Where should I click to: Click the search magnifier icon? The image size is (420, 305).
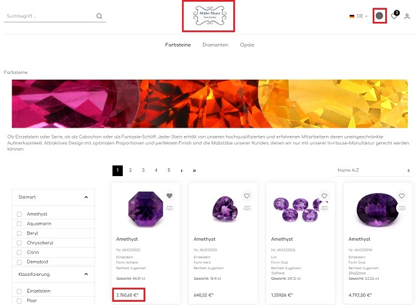click(99, 16)
